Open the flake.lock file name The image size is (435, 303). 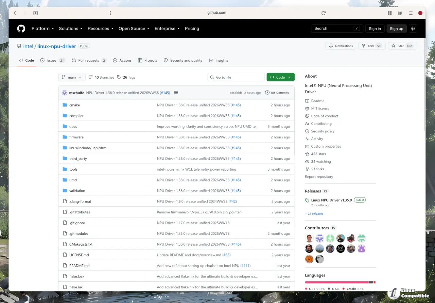point(77,277)
